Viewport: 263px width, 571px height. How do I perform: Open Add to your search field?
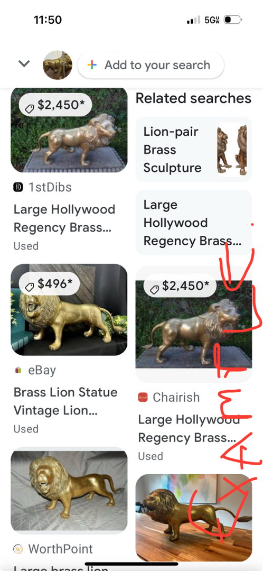[x=151, y=65]
